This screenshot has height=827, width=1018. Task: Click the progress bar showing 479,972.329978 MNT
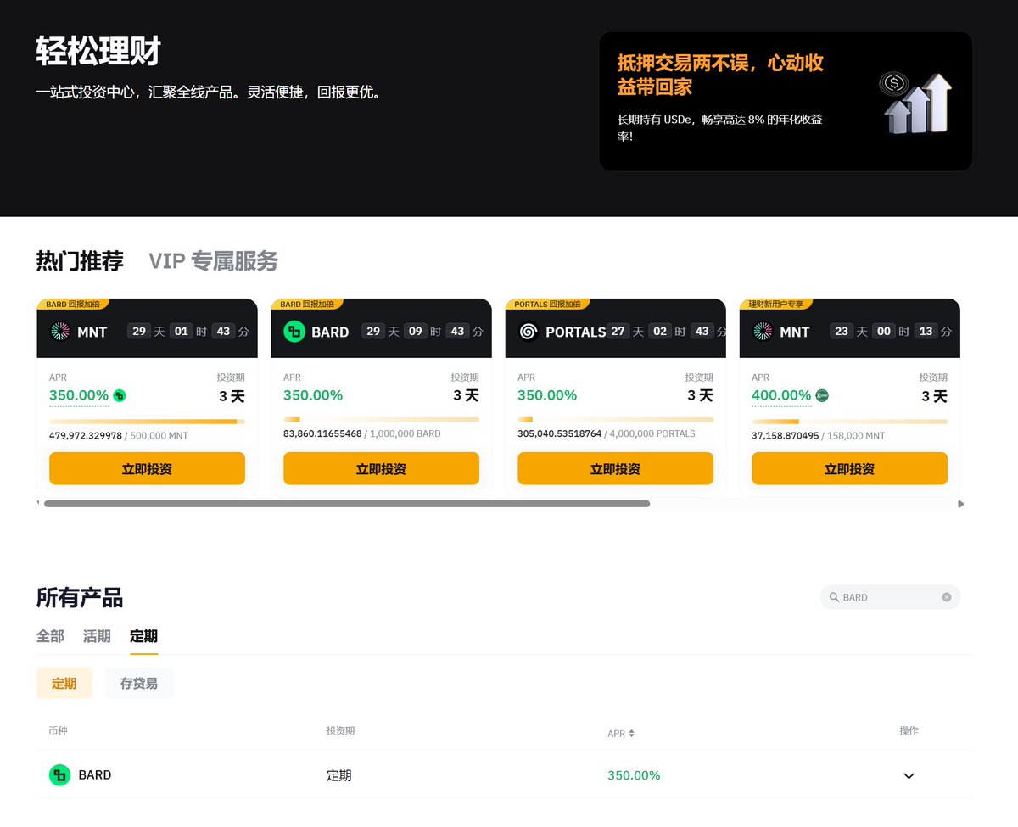click(147, 421)
